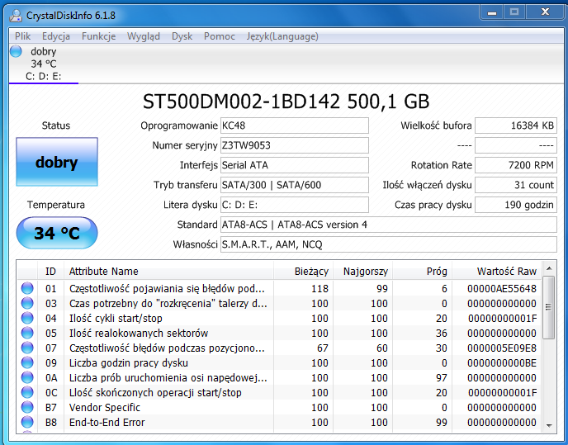
Task: Minimize the CrystalDiskInfo window
Action: [x=491, y=12]
